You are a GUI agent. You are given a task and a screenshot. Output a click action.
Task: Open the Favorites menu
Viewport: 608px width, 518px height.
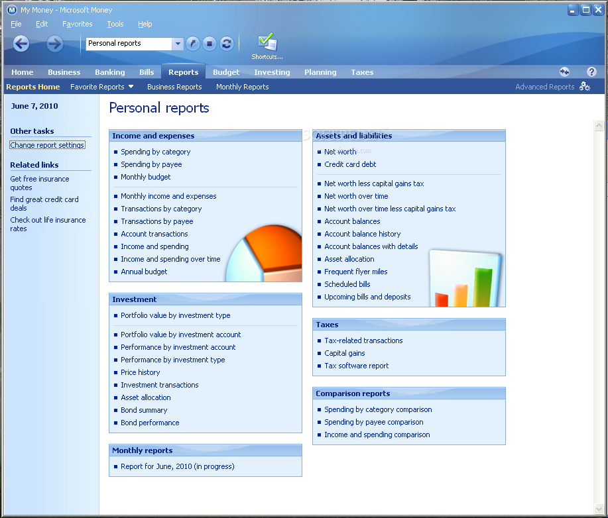[x=77, y=24]
